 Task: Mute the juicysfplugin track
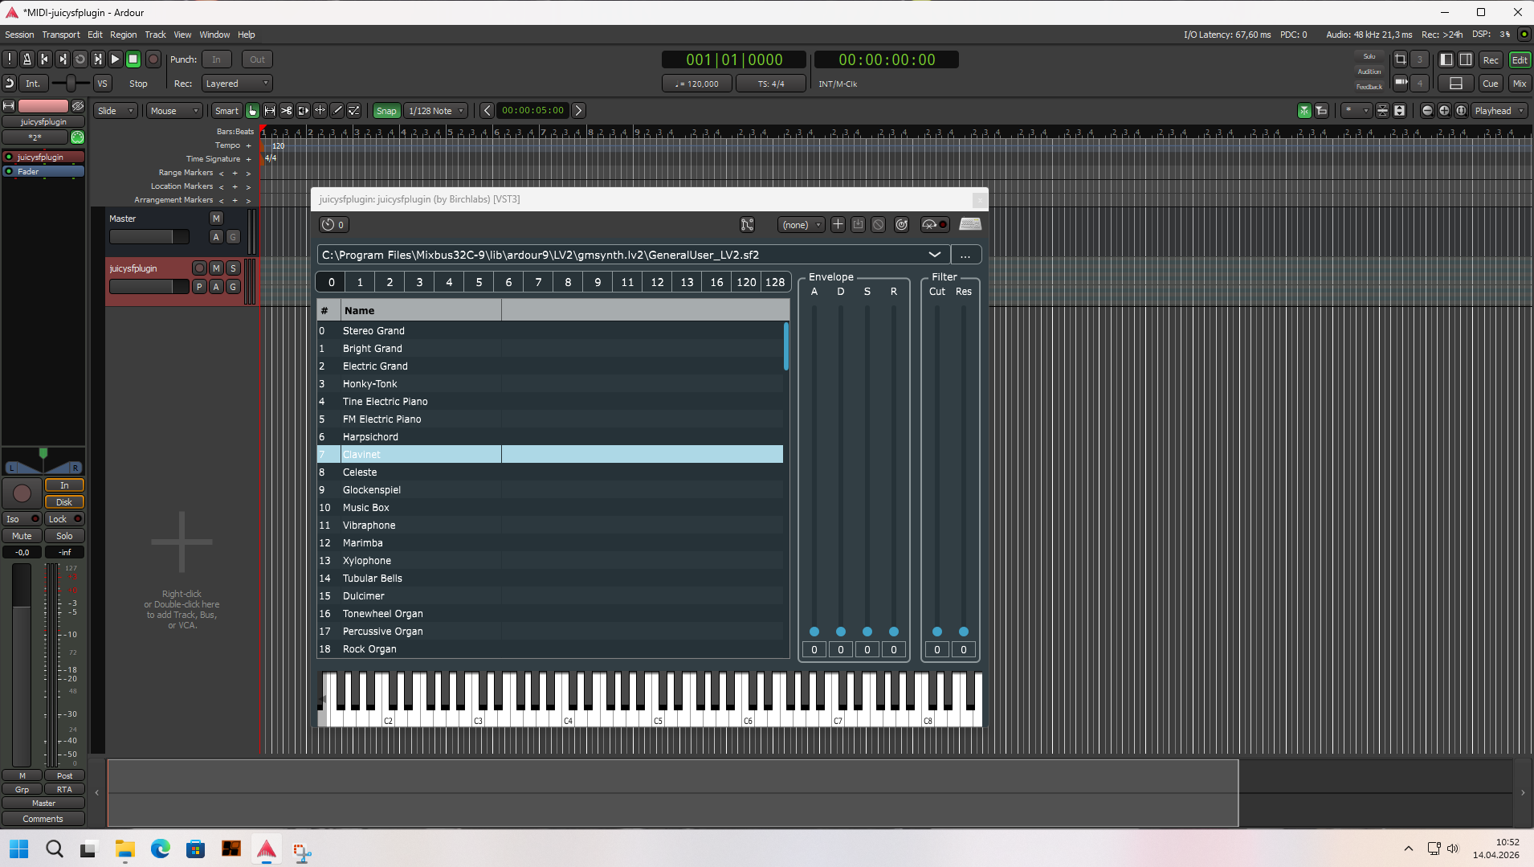[x=216, y=268]
